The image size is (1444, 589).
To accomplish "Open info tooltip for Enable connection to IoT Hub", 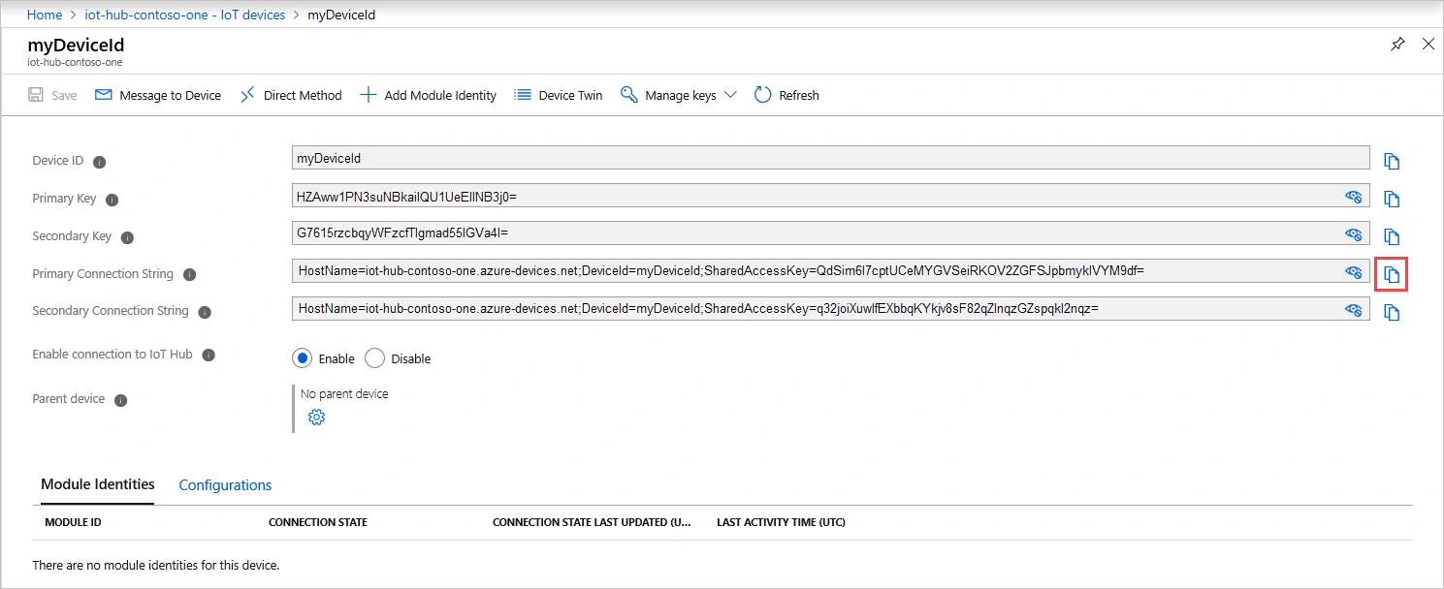I will (209, 356).
